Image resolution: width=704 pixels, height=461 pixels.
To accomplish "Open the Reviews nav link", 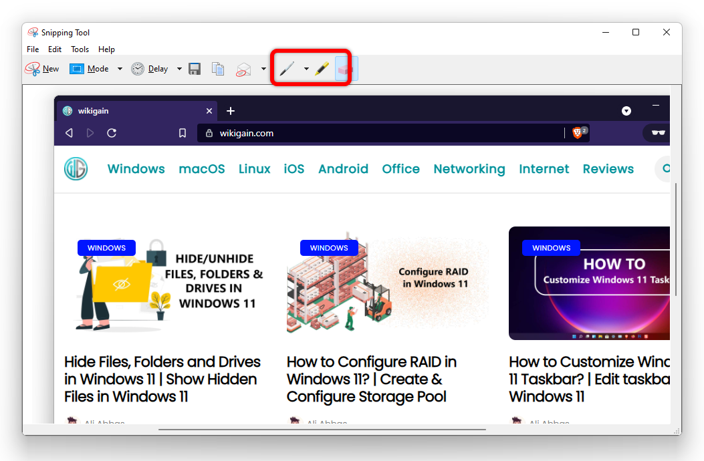I will pos(608,169).
